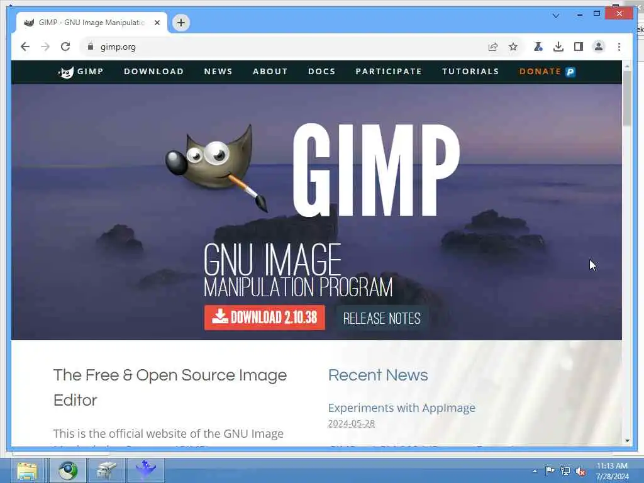
Task: Close the GIMP tab
Action: (x=157, y=23)
